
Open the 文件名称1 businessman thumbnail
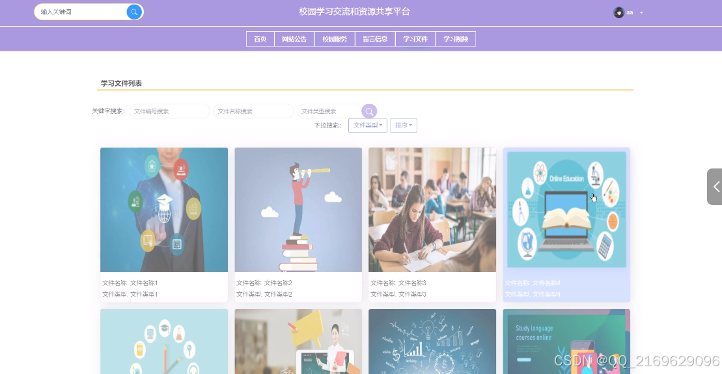(164, 210)
